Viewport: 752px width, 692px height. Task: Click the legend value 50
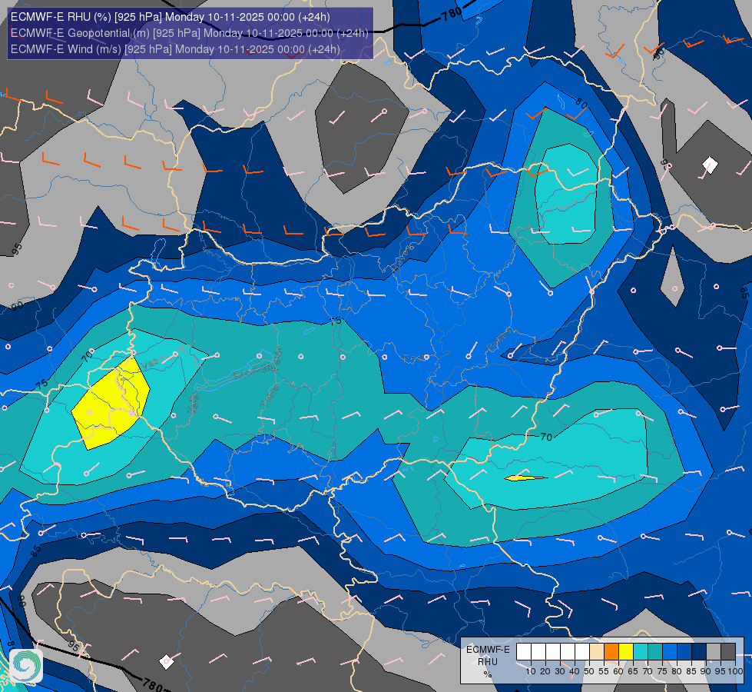(589, 671)
